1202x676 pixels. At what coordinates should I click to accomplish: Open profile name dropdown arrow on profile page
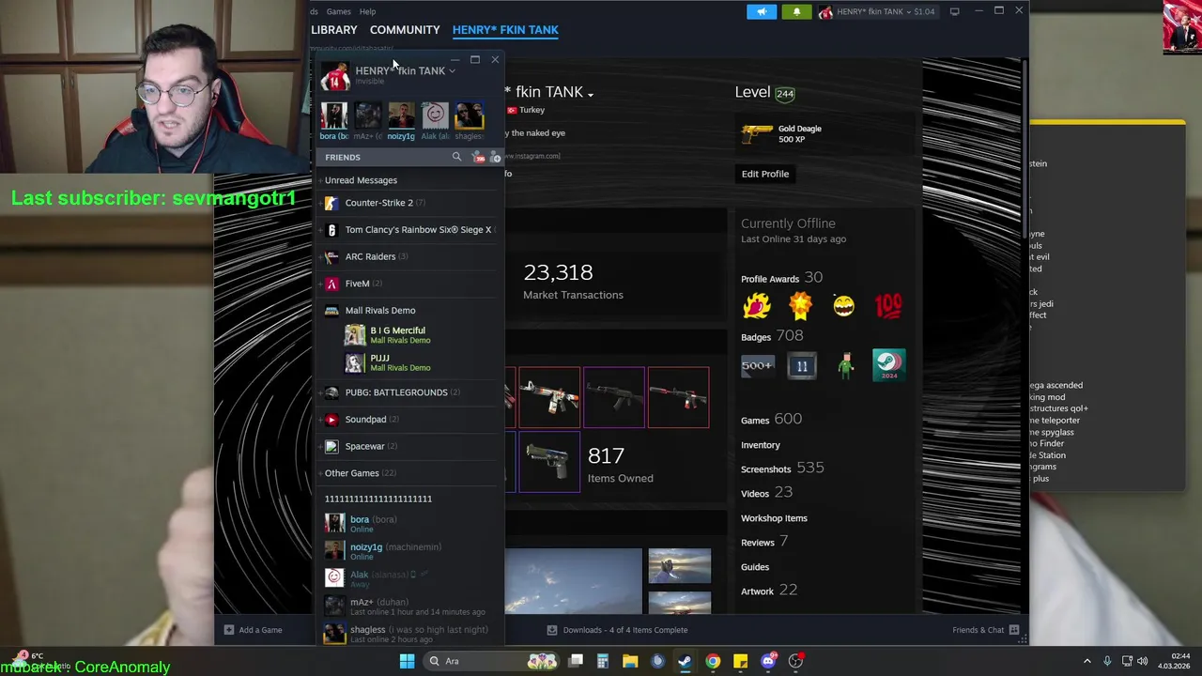591,95
